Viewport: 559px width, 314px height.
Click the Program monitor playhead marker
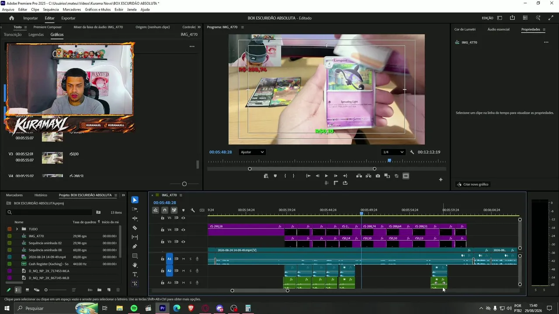pos(390,160)
